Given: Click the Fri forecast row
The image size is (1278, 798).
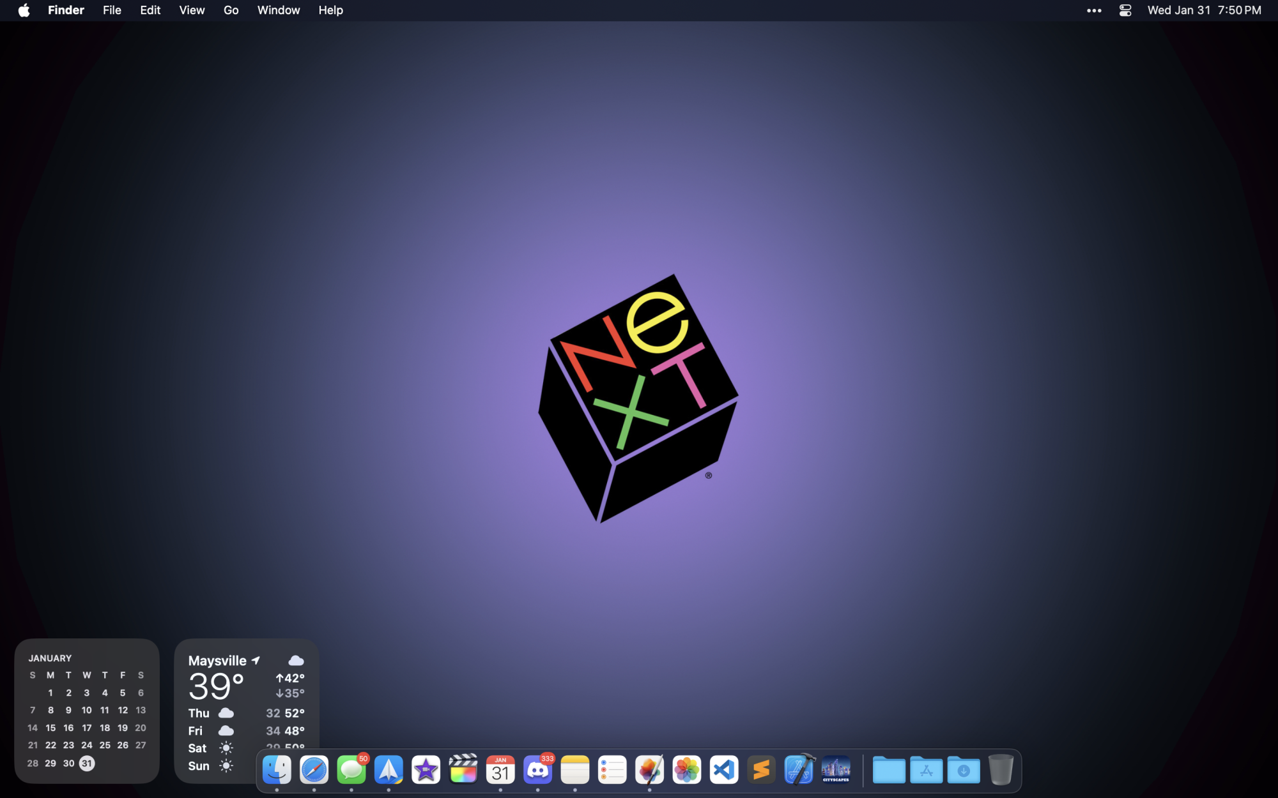Looking at the screenshot, I should pyautogui.click(x=246, y=731).
